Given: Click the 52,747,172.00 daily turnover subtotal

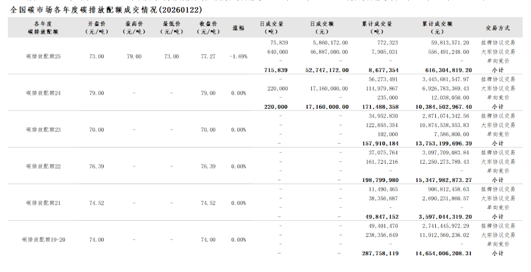Looking at the screenshot, I should pos(327,70).
